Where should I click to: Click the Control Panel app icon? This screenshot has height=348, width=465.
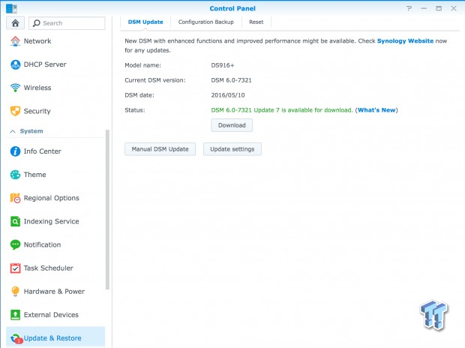point(11,8)
